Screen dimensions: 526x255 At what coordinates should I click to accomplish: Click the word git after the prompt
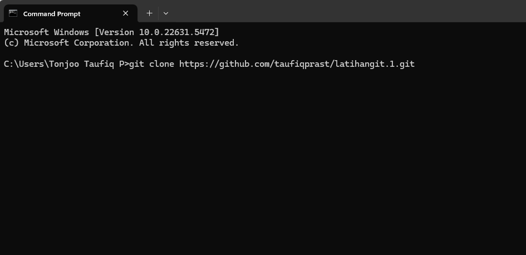click(136, 63)
